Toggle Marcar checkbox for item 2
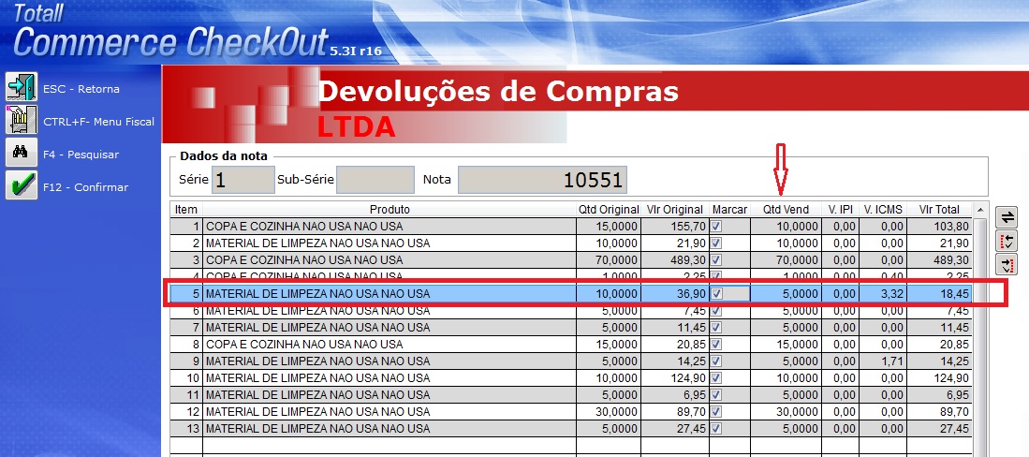The image size is (1029, 457). (717, 243)
